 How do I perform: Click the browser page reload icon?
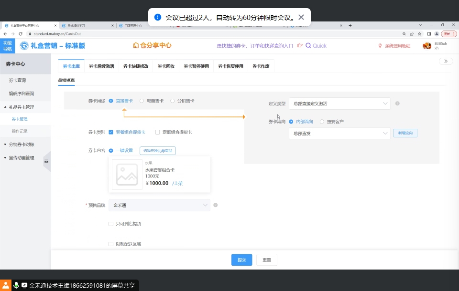click(x=21, y=34)
